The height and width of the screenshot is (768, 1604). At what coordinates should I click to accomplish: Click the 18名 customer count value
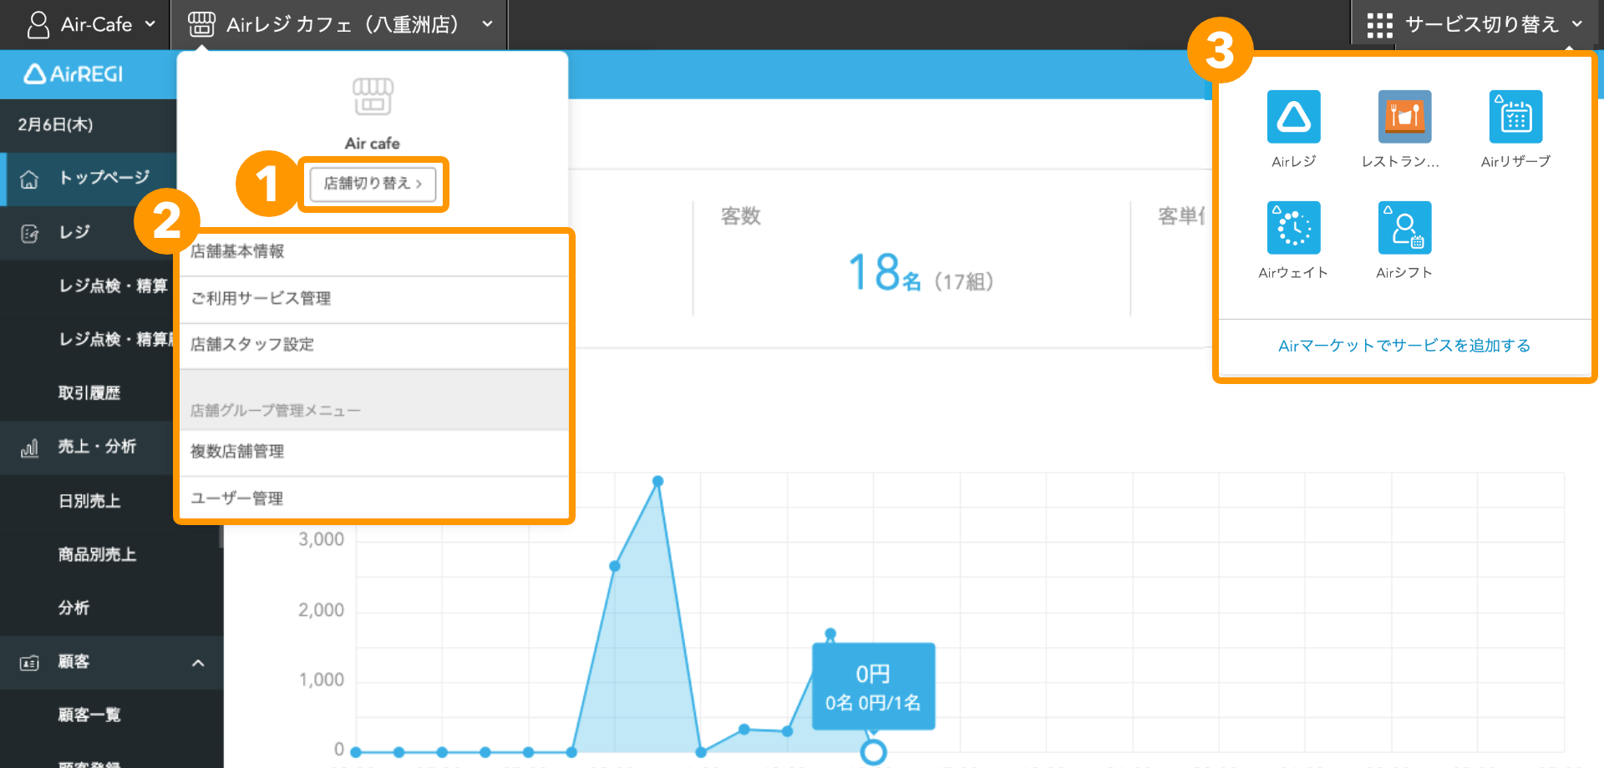pos(885,273)
